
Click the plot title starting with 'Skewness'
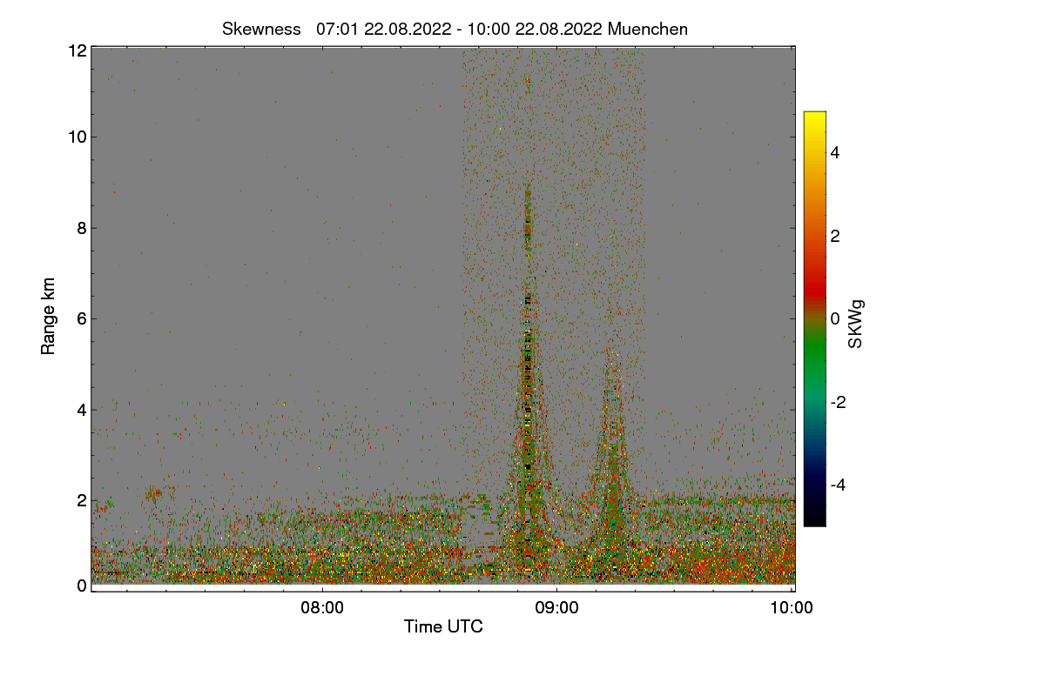pos(455,29)
